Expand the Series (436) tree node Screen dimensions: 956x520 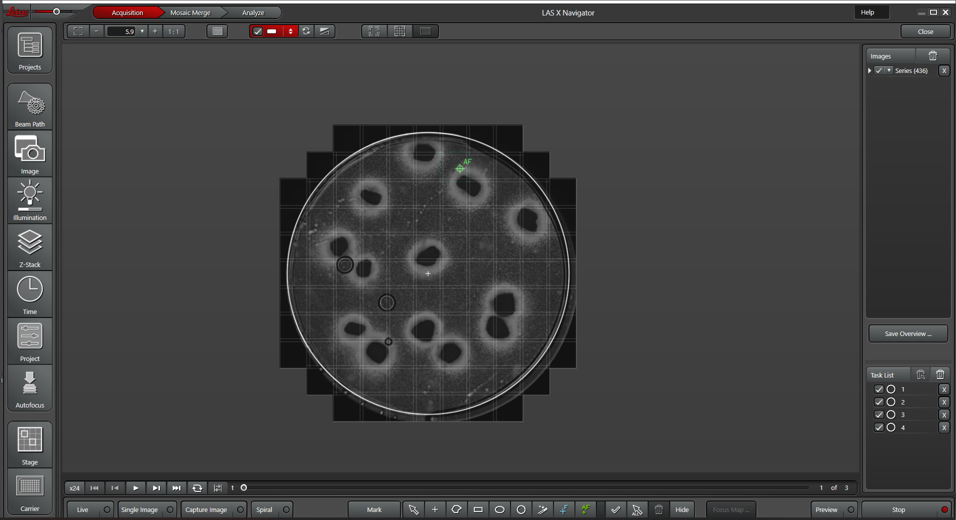coord(869,70)
